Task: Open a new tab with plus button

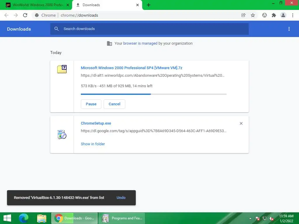Action: pos(149,5)
